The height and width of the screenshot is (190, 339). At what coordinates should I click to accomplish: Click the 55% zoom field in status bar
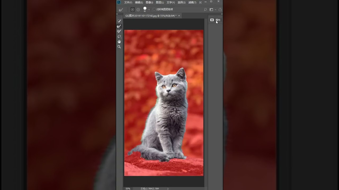tap(128, 189)
